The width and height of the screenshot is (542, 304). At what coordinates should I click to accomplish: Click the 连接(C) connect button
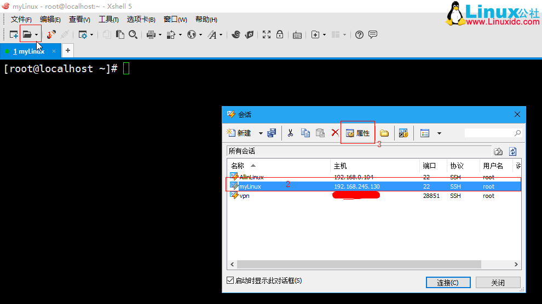448,283
